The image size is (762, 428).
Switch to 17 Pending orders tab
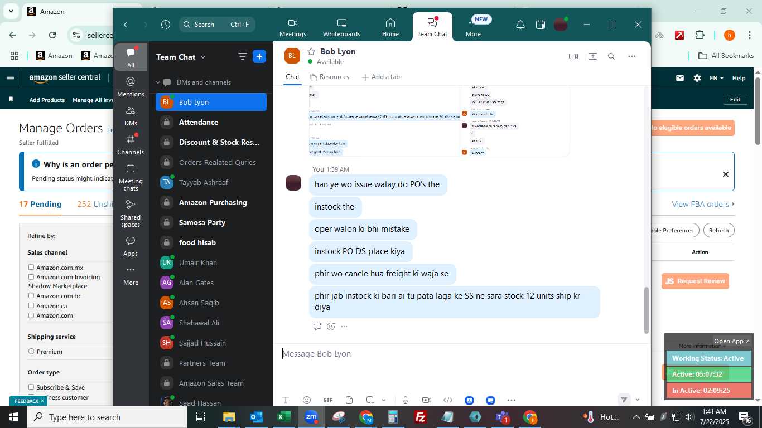point(40,204)
